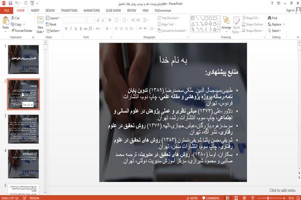The width and height of the screenshot is (301, 200).
Task: Save the presentation with the floppy disk icon
Action: (x=11, y=3)
